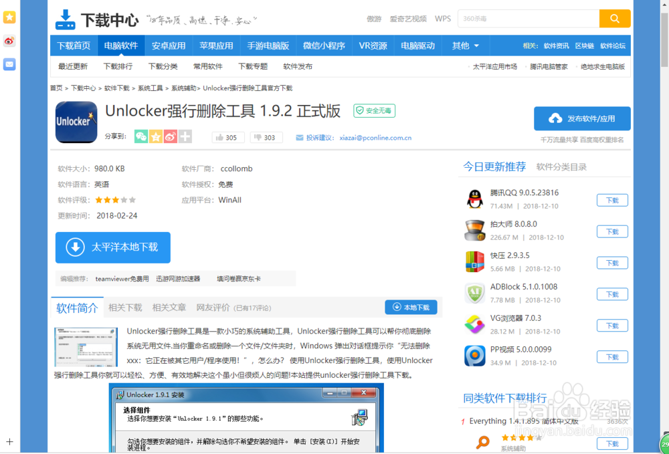Click the teamviewer免费用 recommended link

tap(122, 279)
